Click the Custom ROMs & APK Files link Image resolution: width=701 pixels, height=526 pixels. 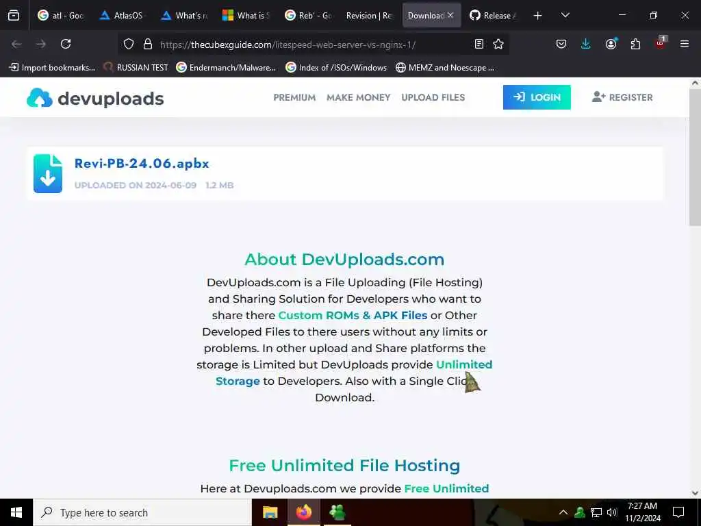click(353, 315)
